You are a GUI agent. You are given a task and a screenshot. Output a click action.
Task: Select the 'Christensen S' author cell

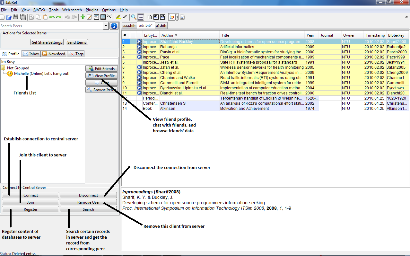[189, 103]
